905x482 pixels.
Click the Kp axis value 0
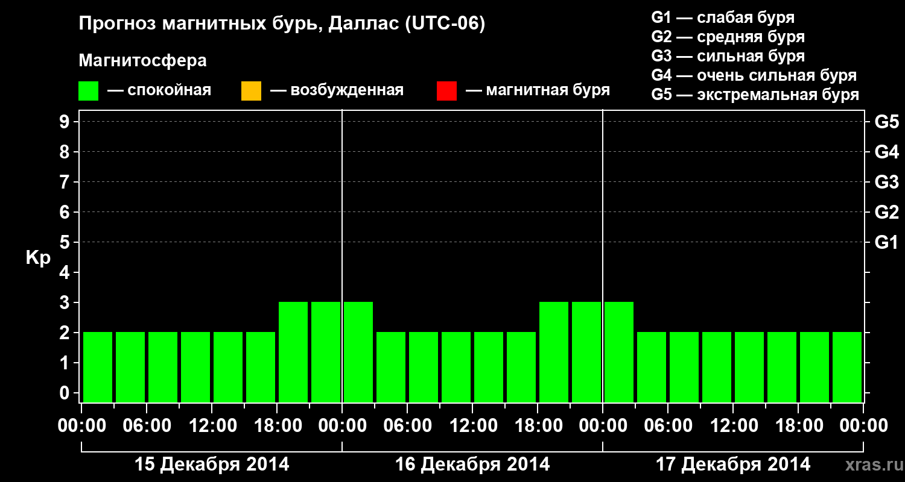tap(66, 393)
